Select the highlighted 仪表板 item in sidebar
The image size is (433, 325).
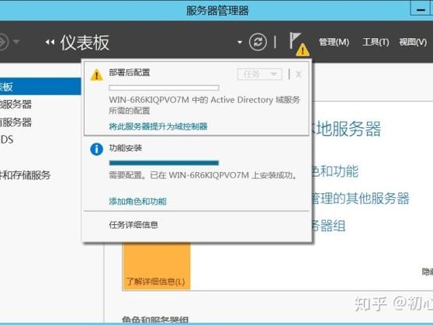tap(40, 86)
